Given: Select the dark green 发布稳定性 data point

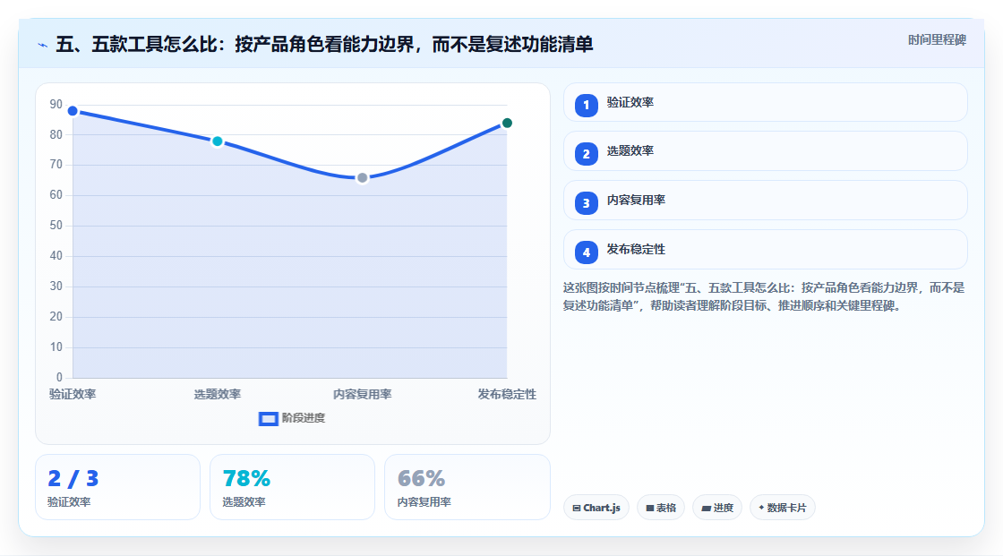Looking at the screenshot, I should click(x=507, y=123).
